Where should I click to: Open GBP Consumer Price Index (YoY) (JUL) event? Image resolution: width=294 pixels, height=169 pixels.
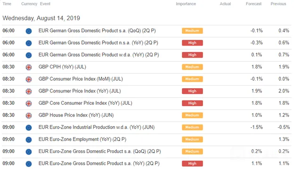[x=80, y=91]
